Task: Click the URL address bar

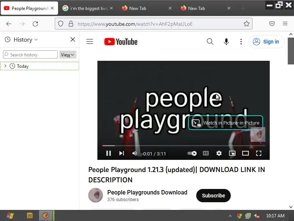Action: 154,24
